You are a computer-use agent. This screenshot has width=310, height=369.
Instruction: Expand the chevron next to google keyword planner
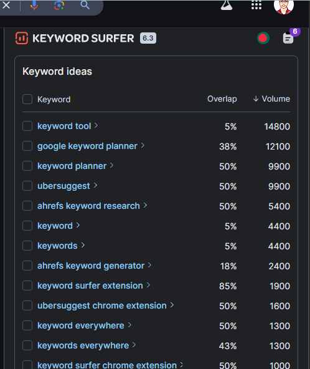pos(143,146)
